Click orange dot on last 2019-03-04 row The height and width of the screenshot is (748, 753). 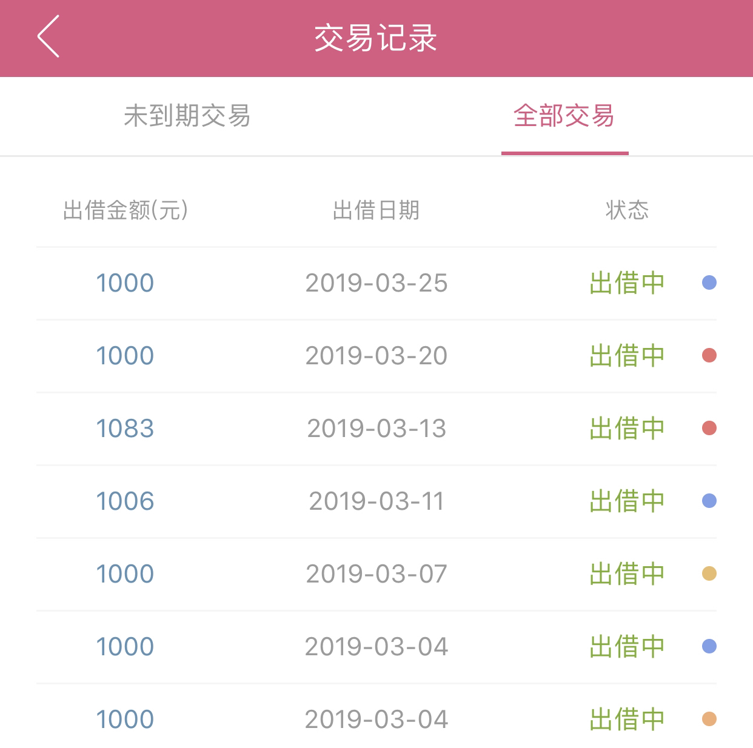[x=709, y=719]
